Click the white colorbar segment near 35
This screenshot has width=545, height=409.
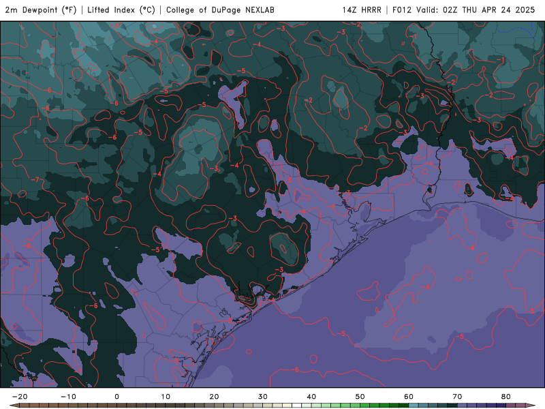point(297,405)
